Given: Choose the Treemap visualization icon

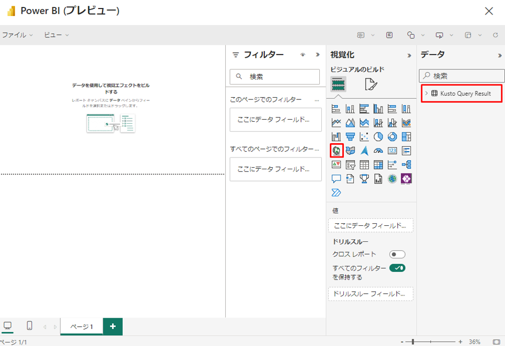Looking at the screenshot, I should 406,137.
